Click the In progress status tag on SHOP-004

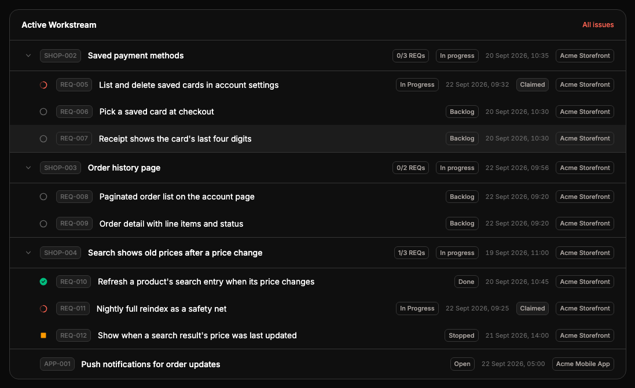point(457,253)
